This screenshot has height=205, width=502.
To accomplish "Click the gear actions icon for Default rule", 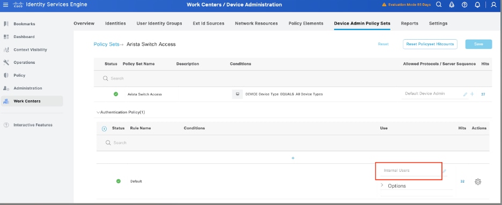I will pos(478,181).
